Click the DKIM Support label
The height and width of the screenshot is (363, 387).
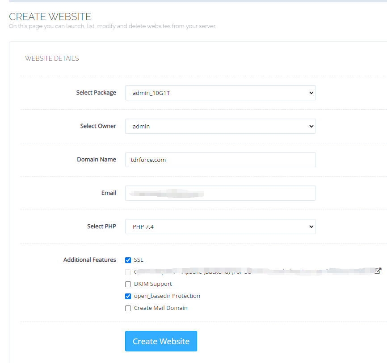153,284
